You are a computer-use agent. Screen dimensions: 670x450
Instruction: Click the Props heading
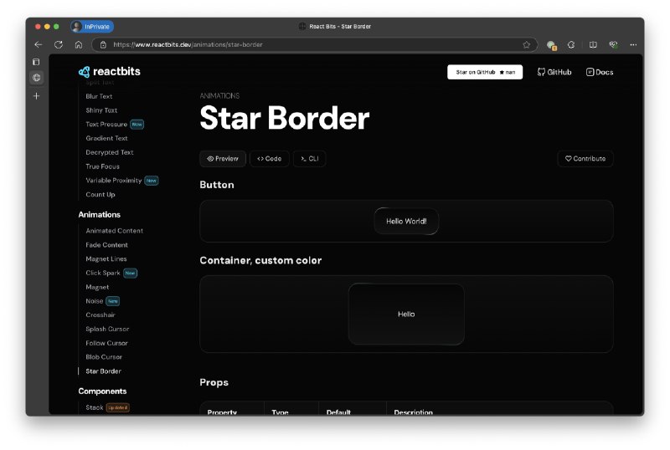tap(214, 382)
